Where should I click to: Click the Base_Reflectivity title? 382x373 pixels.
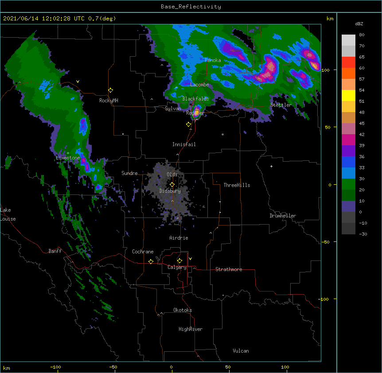(191, 7)
